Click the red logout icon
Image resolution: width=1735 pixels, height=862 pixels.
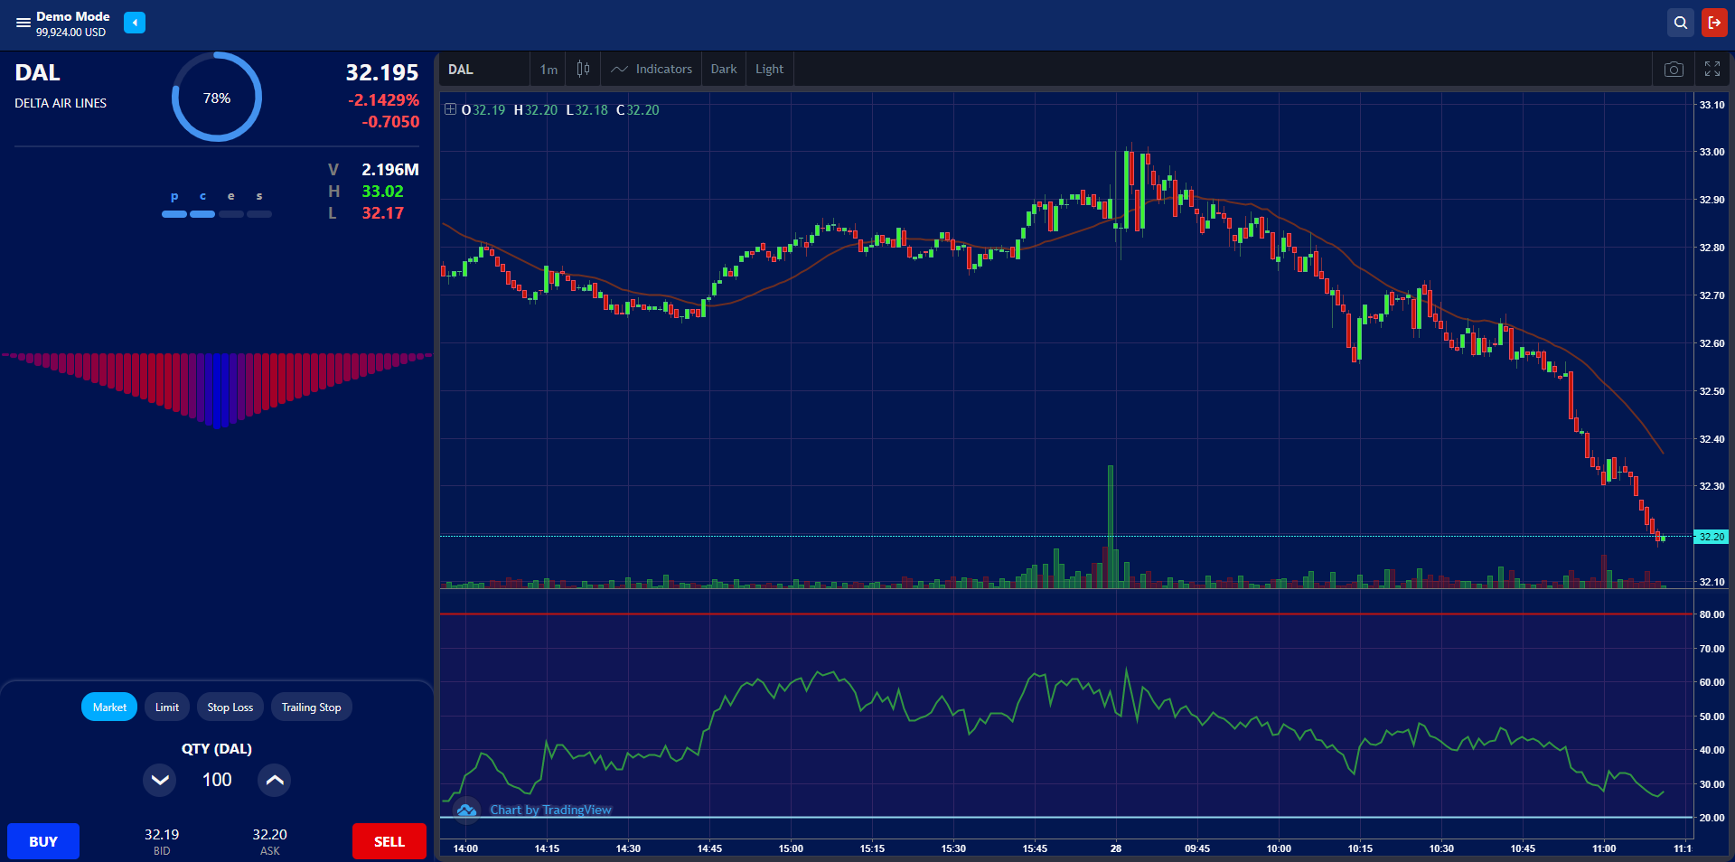pos(1714,23)
